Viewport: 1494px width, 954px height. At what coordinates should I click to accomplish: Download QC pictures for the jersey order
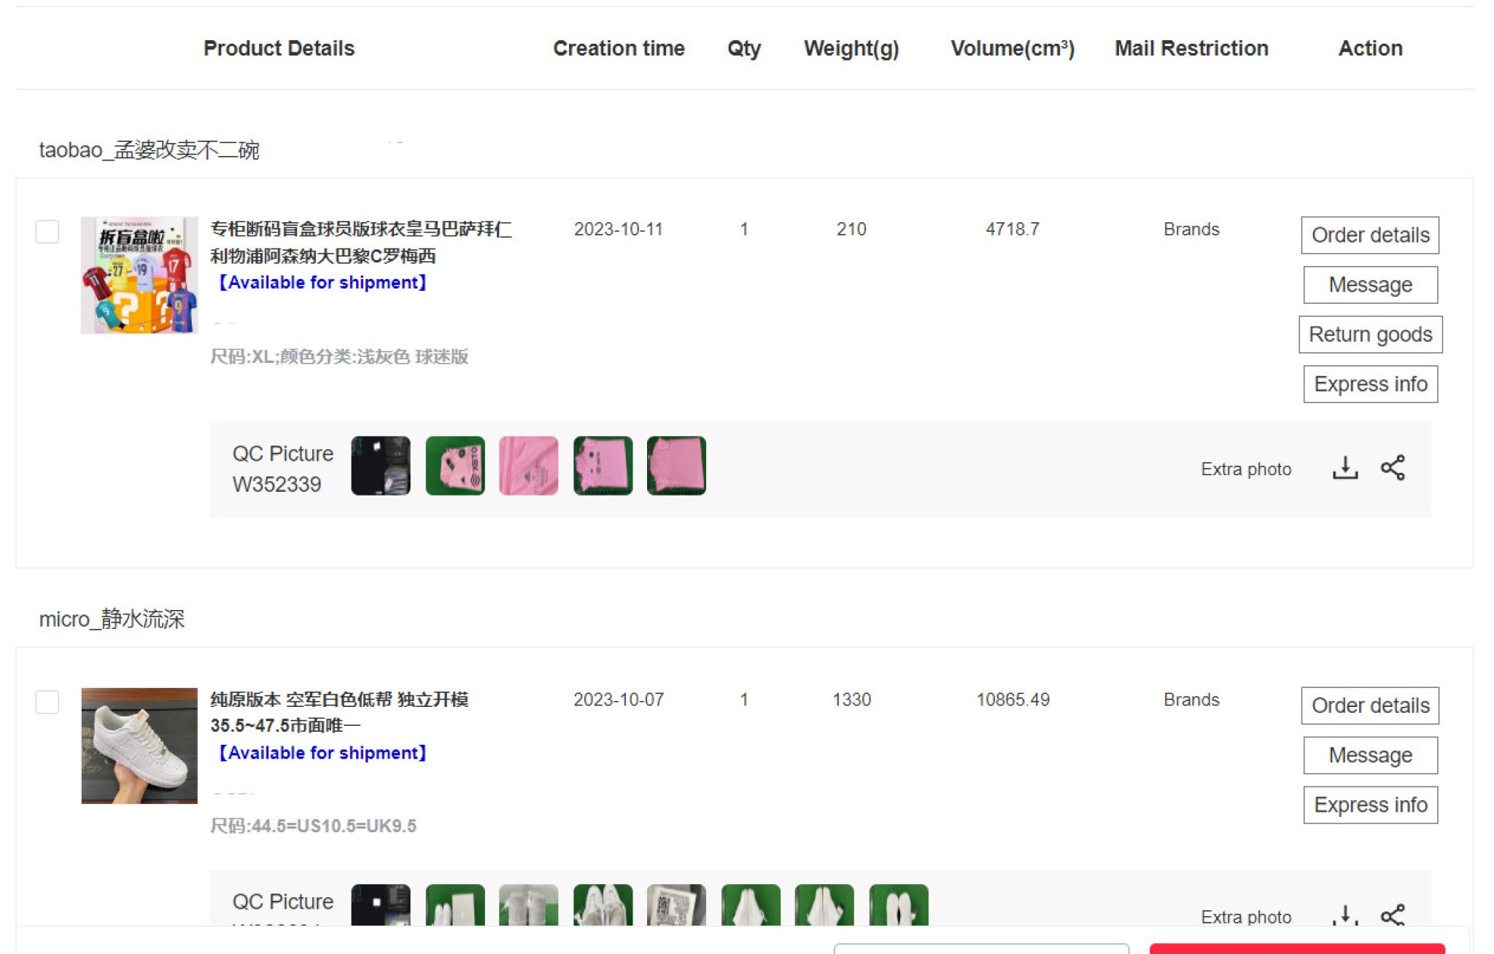click(x=1344, y=468)
